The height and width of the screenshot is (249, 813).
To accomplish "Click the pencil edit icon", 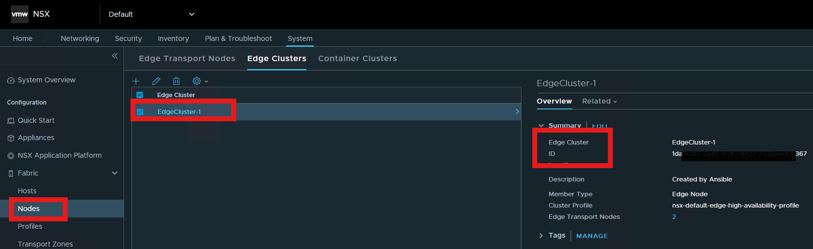I will (156, 81).
